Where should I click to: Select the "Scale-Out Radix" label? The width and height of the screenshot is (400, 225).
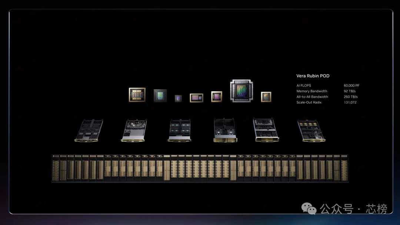coord(309,103)
